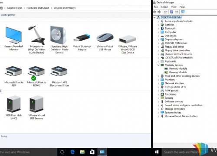The image size is (217, 156).
Task: Select Storage controllers in the tree
Action: click(175, 109)
